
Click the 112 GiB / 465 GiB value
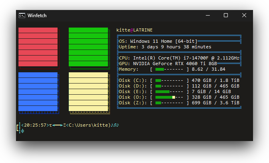tap(215, 86)
